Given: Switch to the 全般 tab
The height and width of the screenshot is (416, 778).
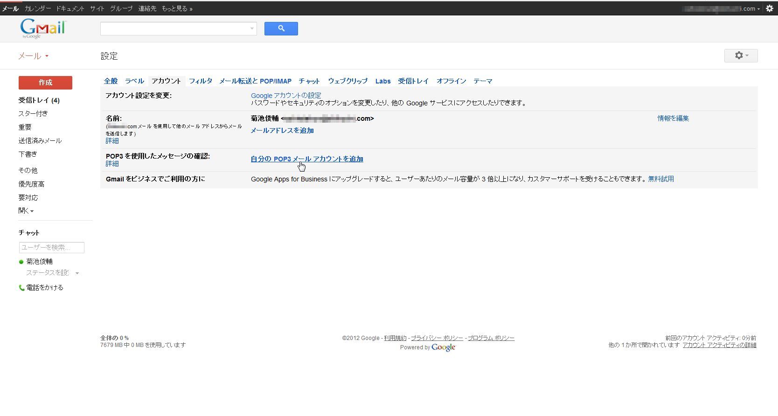Looking at the screenshot, I should point(111,81).
